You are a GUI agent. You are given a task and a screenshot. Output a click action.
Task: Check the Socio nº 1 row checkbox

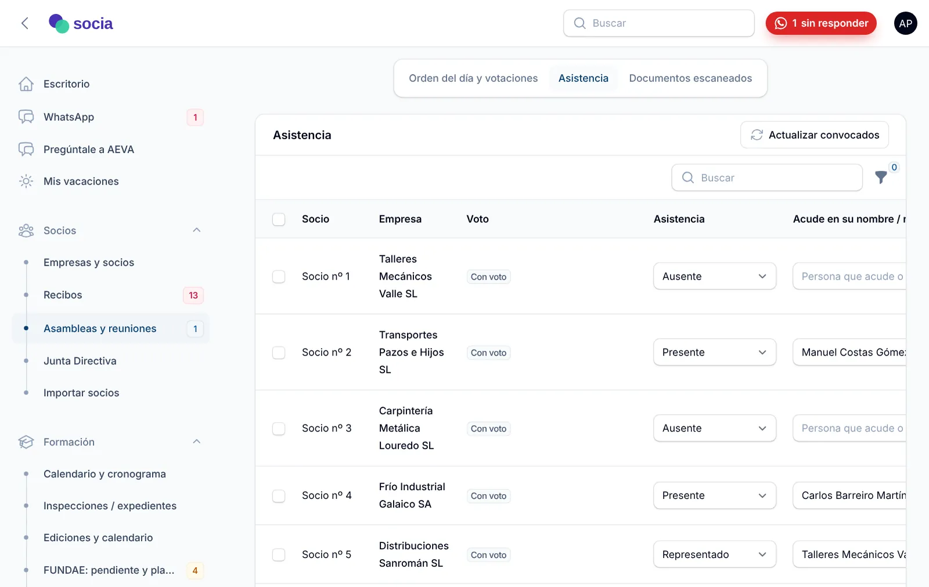point(279,277)
